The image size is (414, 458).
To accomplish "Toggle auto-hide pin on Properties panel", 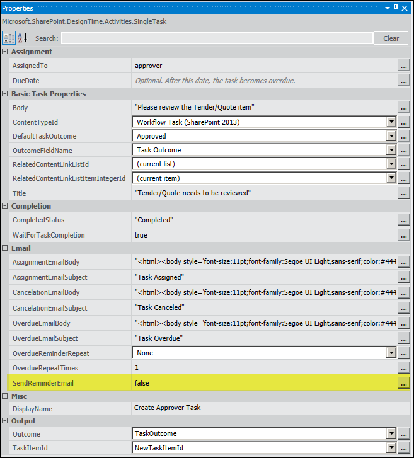I will tap(396, 8).
